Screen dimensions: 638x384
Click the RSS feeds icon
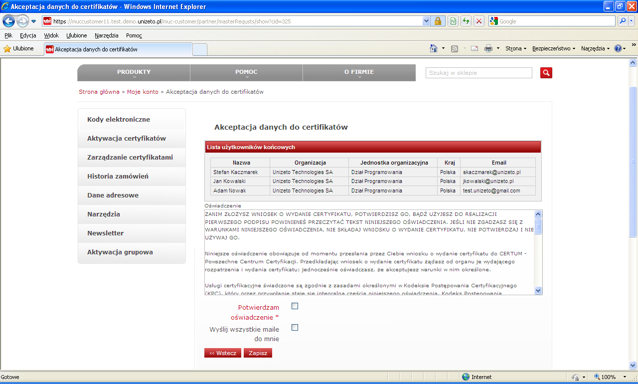tap(455, 48)
